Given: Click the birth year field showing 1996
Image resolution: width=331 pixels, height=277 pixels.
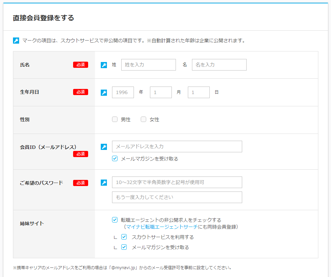Looking at the screenshot, I should 123,92.
